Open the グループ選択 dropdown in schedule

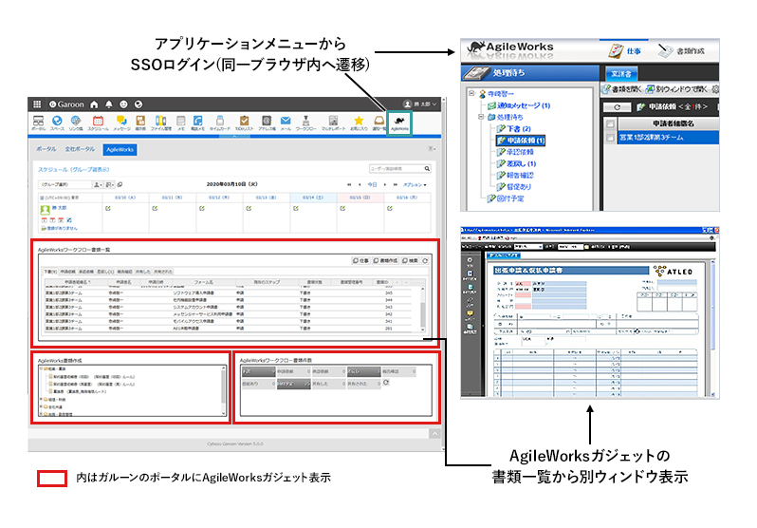coord(65,184)
